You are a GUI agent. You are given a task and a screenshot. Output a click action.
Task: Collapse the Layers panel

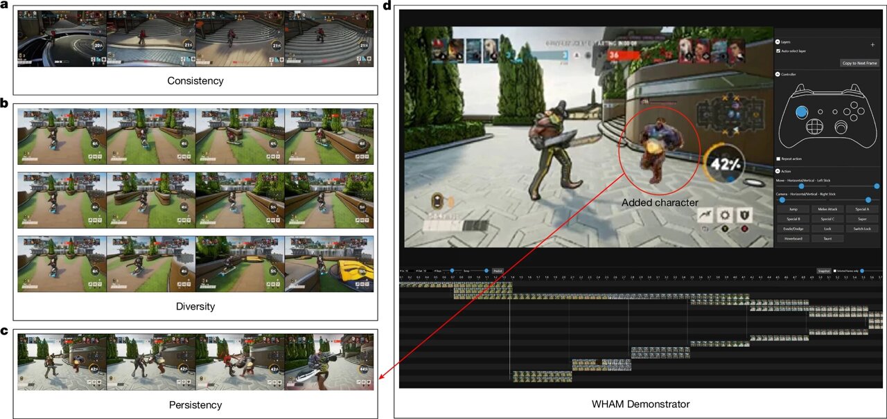(x=779, y=43)
